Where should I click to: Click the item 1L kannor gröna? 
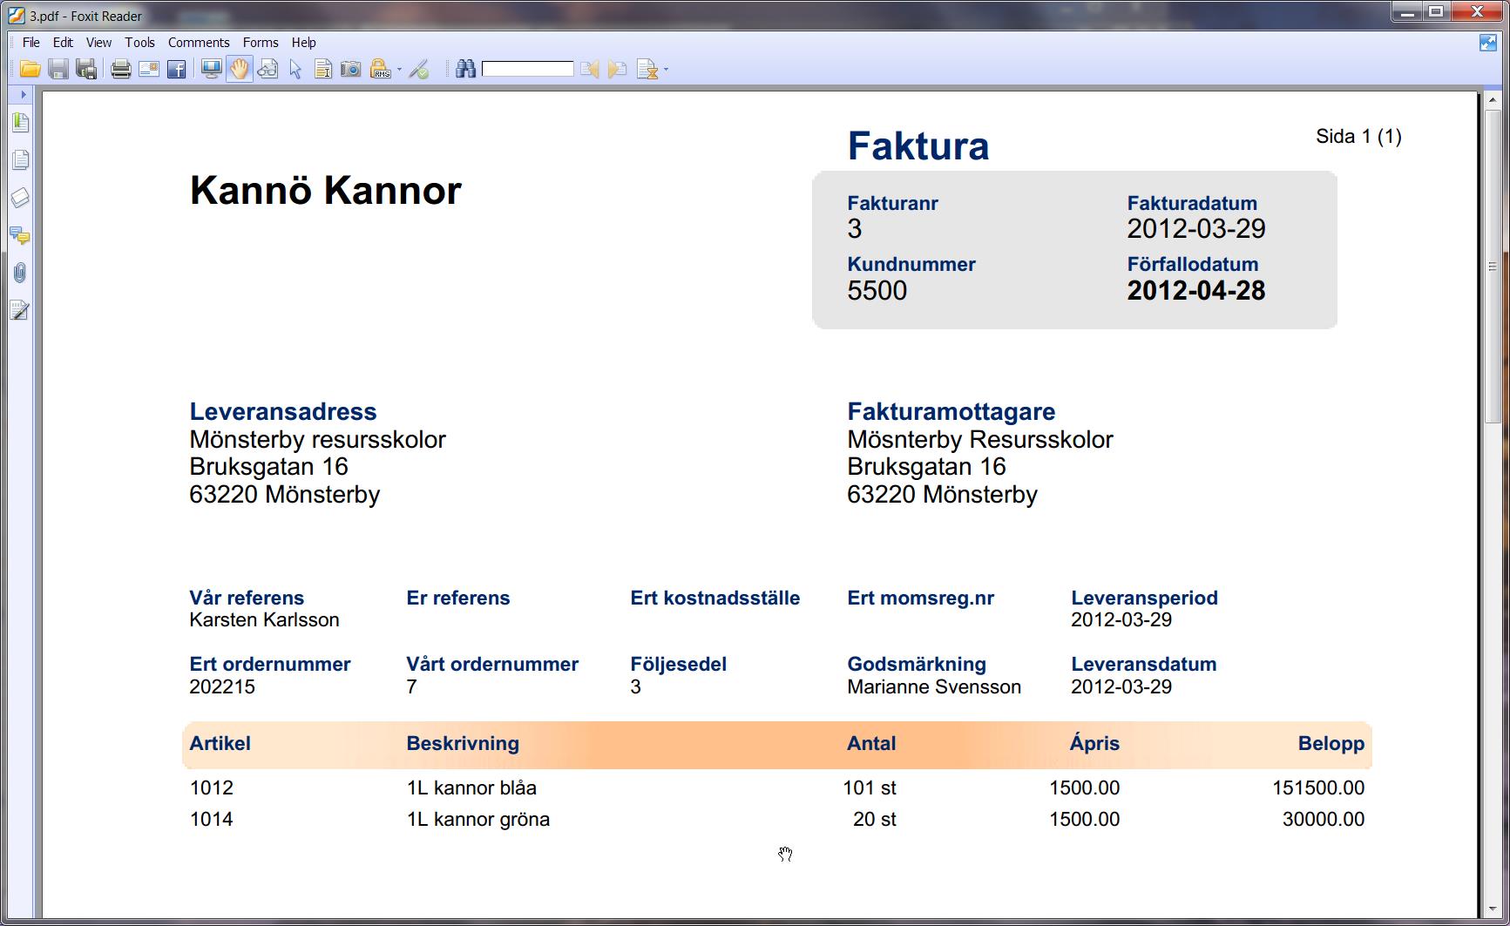477,819
